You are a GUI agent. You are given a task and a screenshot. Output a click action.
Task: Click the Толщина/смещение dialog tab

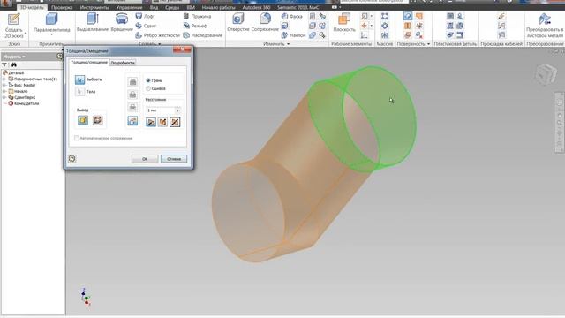89,63
